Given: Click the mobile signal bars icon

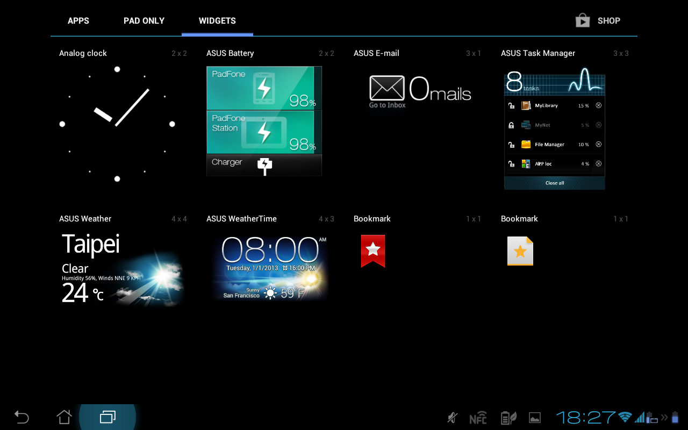Looking at the screenshot, I should pyautogui.click(x=640, y=417).
